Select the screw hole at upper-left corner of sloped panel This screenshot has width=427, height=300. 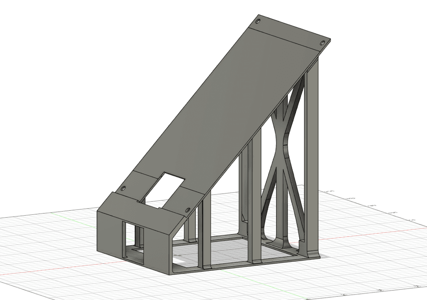tap(258, 21)
